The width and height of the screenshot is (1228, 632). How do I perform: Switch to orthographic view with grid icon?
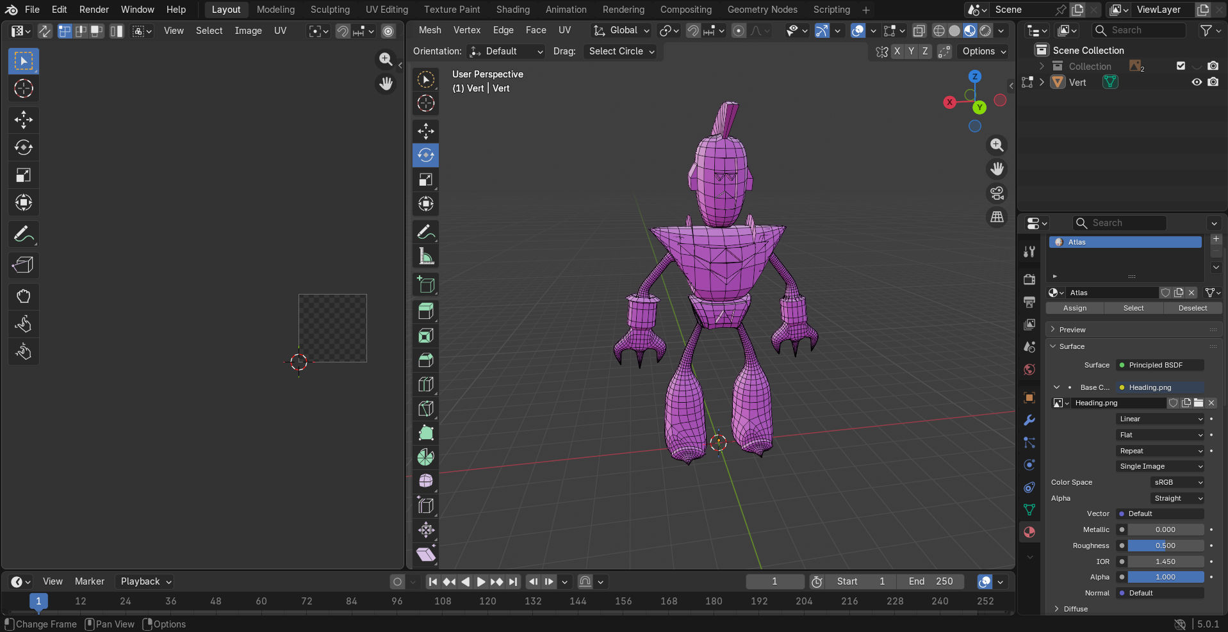click(x=997, y=218)
